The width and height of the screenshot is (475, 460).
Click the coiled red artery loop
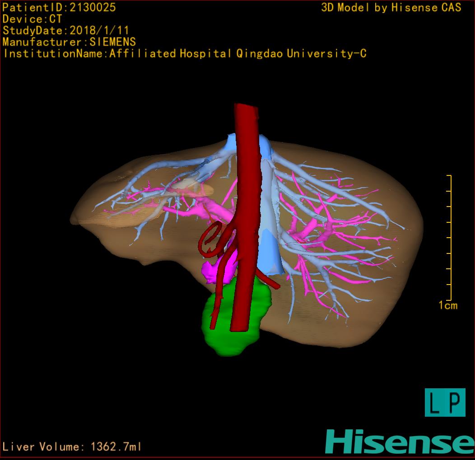210,241
